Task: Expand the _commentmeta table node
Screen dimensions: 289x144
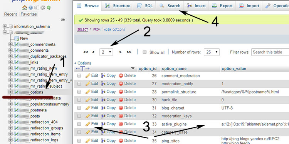Action: coord(10,44)
